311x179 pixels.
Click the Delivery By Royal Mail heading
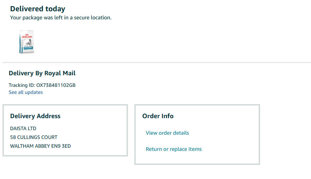[42, 73]
